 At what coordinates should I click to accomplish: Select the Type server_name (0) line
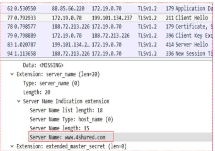coord(51,83)
